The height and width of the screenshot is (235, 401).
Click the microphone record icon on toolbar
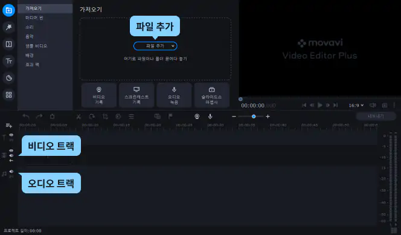pyautogui.click(x=210, y=117)
